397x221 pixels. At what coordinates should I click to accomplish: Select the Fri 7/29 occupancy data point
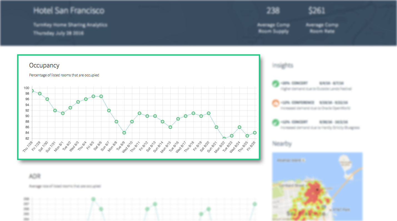[40, 94]
